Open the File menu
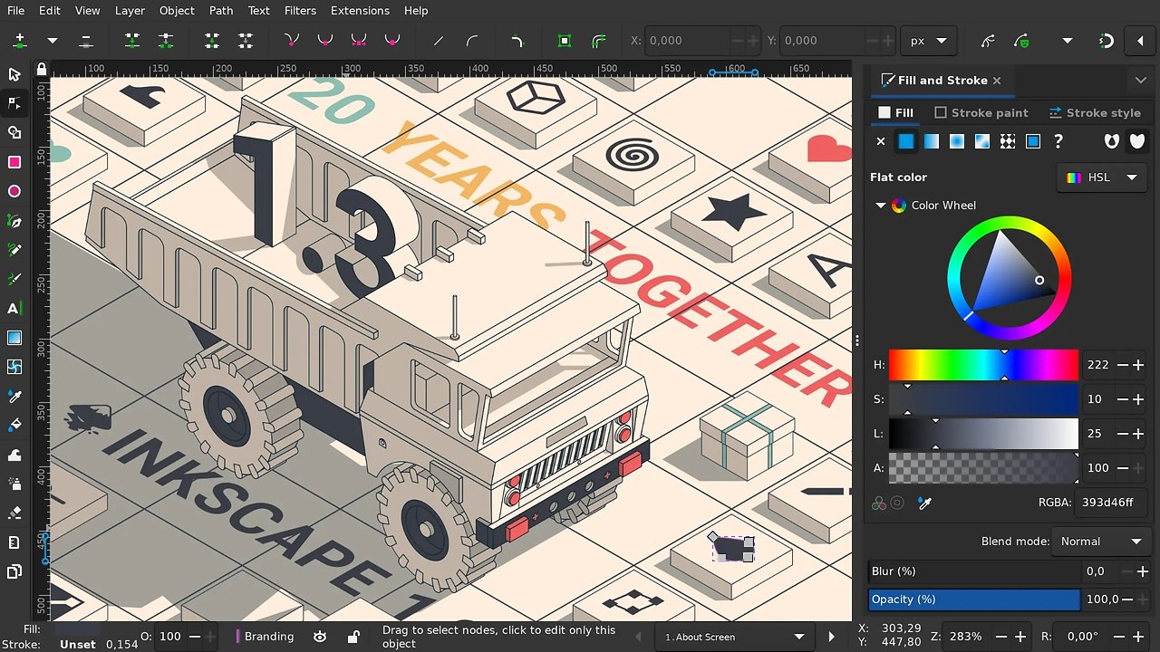Screen dimensions: 1160x652 point(15,11)
